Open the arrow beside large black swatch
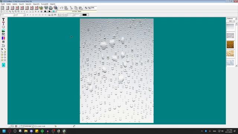238x134 pixels. [x=88, y=15]
